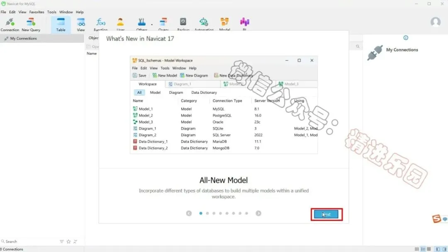Open the Model toolbar item

point(224,24)
